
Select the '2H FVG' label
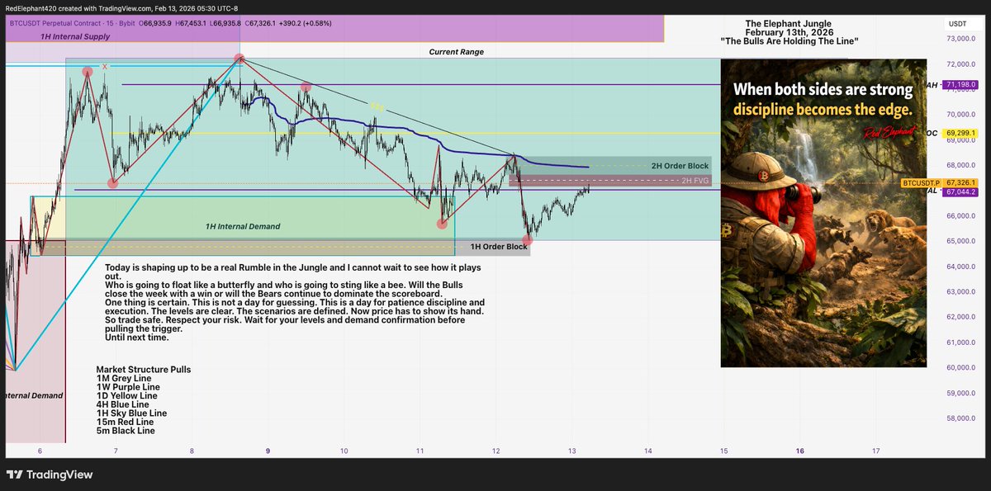tap(695, 180)
